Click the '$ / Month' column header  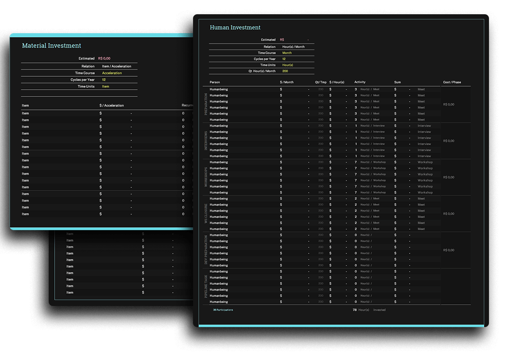coord(287,82)
